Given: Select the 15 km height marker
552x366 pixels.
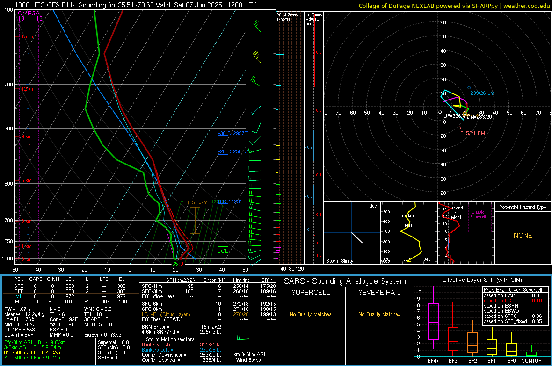Looking at the screenshot, I should (x=28, y=36).
